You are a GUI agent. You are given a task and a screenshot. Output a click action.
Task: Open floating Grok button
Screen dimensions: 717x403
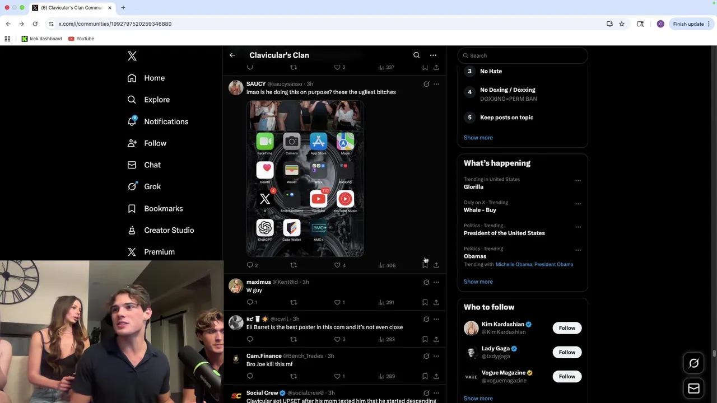tap(694, 363)
